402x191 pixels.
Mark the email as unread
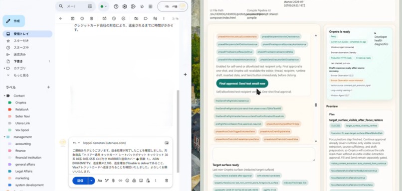pyautogui.click(x=104, y=18)
